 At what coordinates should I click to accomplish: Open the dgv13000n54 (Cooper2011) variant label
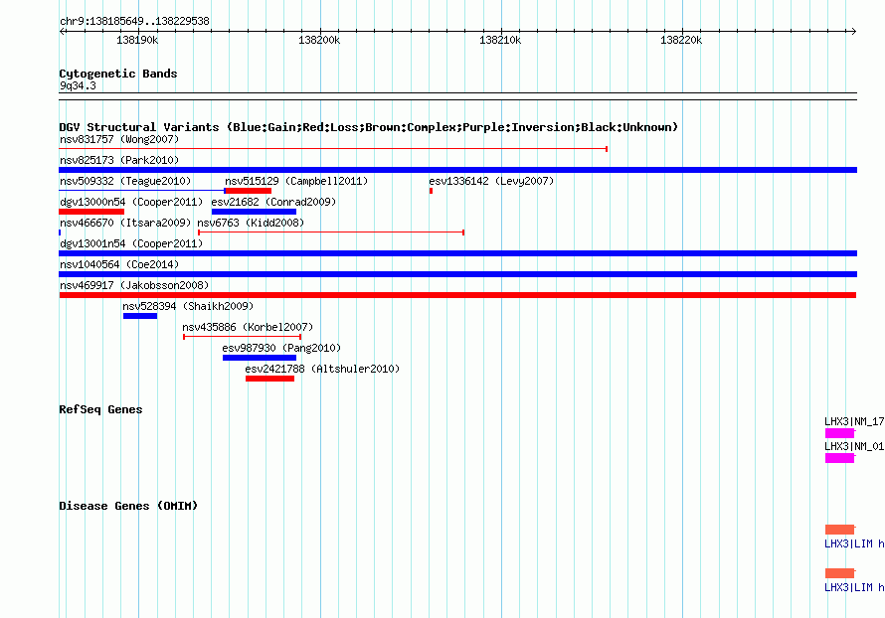(x=131, y=202)
